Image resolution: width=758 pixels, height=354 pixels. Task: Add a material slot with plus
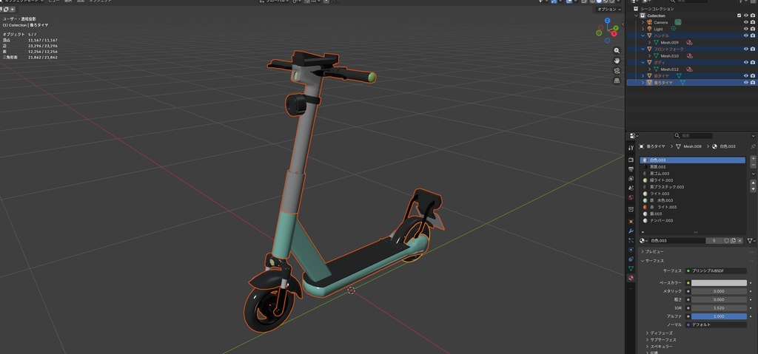[753, 158]
